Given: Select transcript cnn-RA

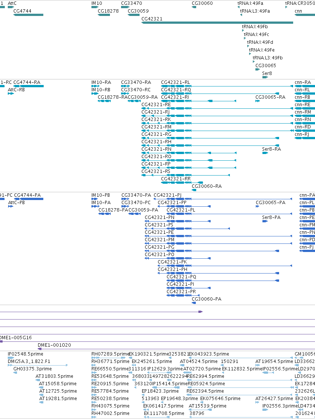Looking at the screenshot, I should point(305,86).
